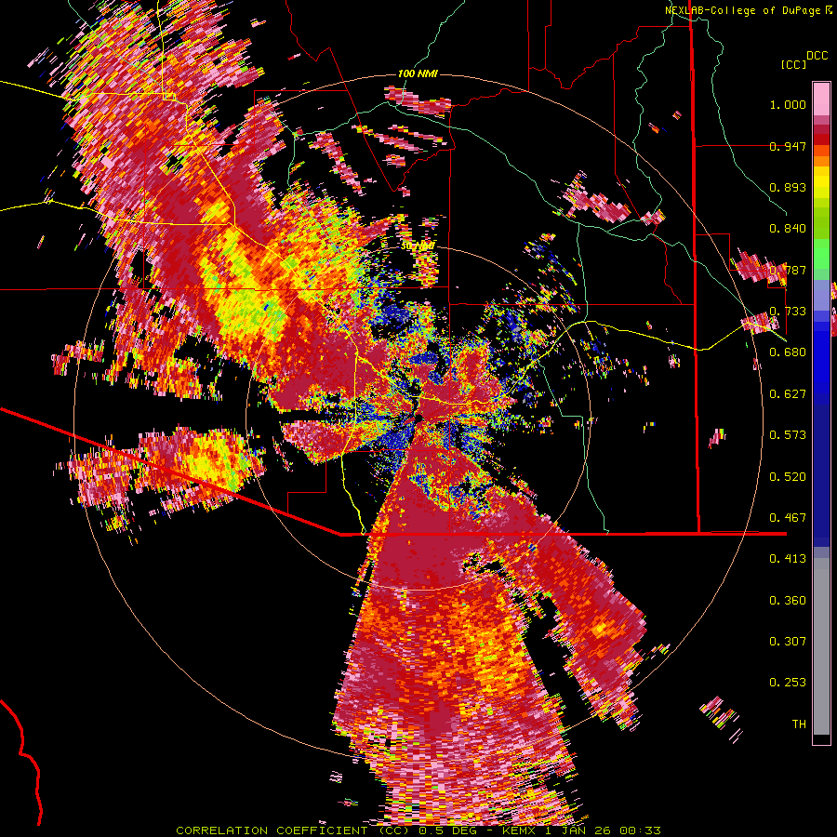837x837 pixels.
Task: Select the 0.467 scale value
Action: click(x=788, y=518)
